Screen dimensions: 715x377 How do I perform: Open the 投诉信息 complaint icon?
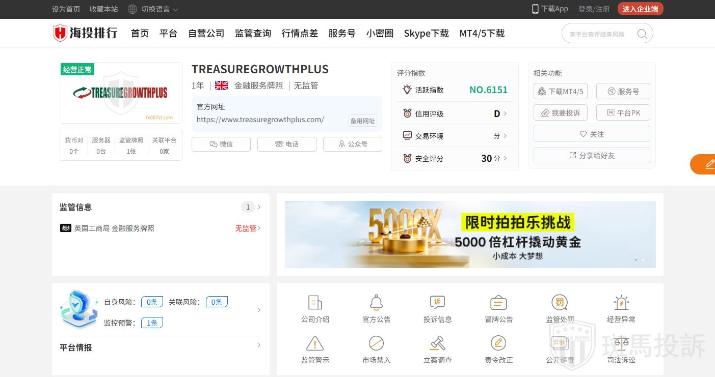click(x=437, y=303)
